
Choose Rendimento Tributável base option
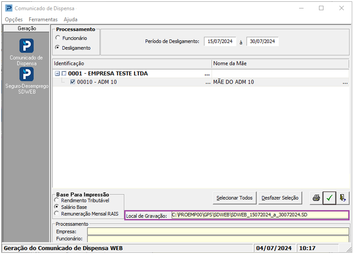[x=57, y=201]
